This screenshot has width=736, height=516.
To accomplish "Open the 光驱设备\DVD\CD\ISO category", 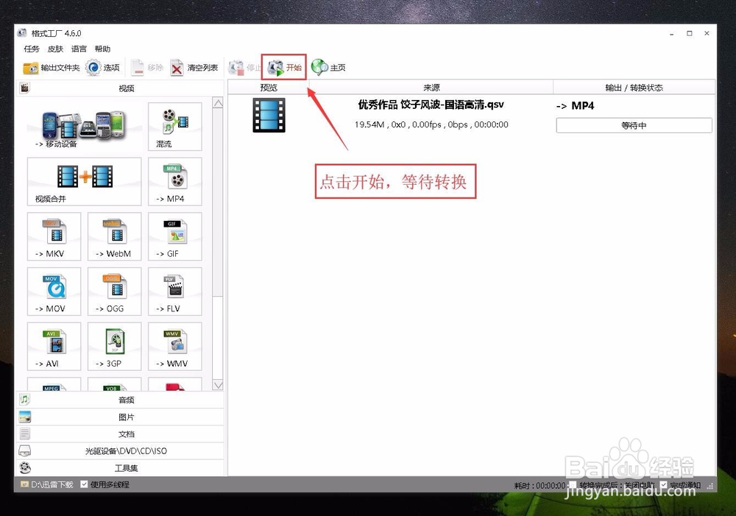I will pyautogui.click(x=125, y=450).
